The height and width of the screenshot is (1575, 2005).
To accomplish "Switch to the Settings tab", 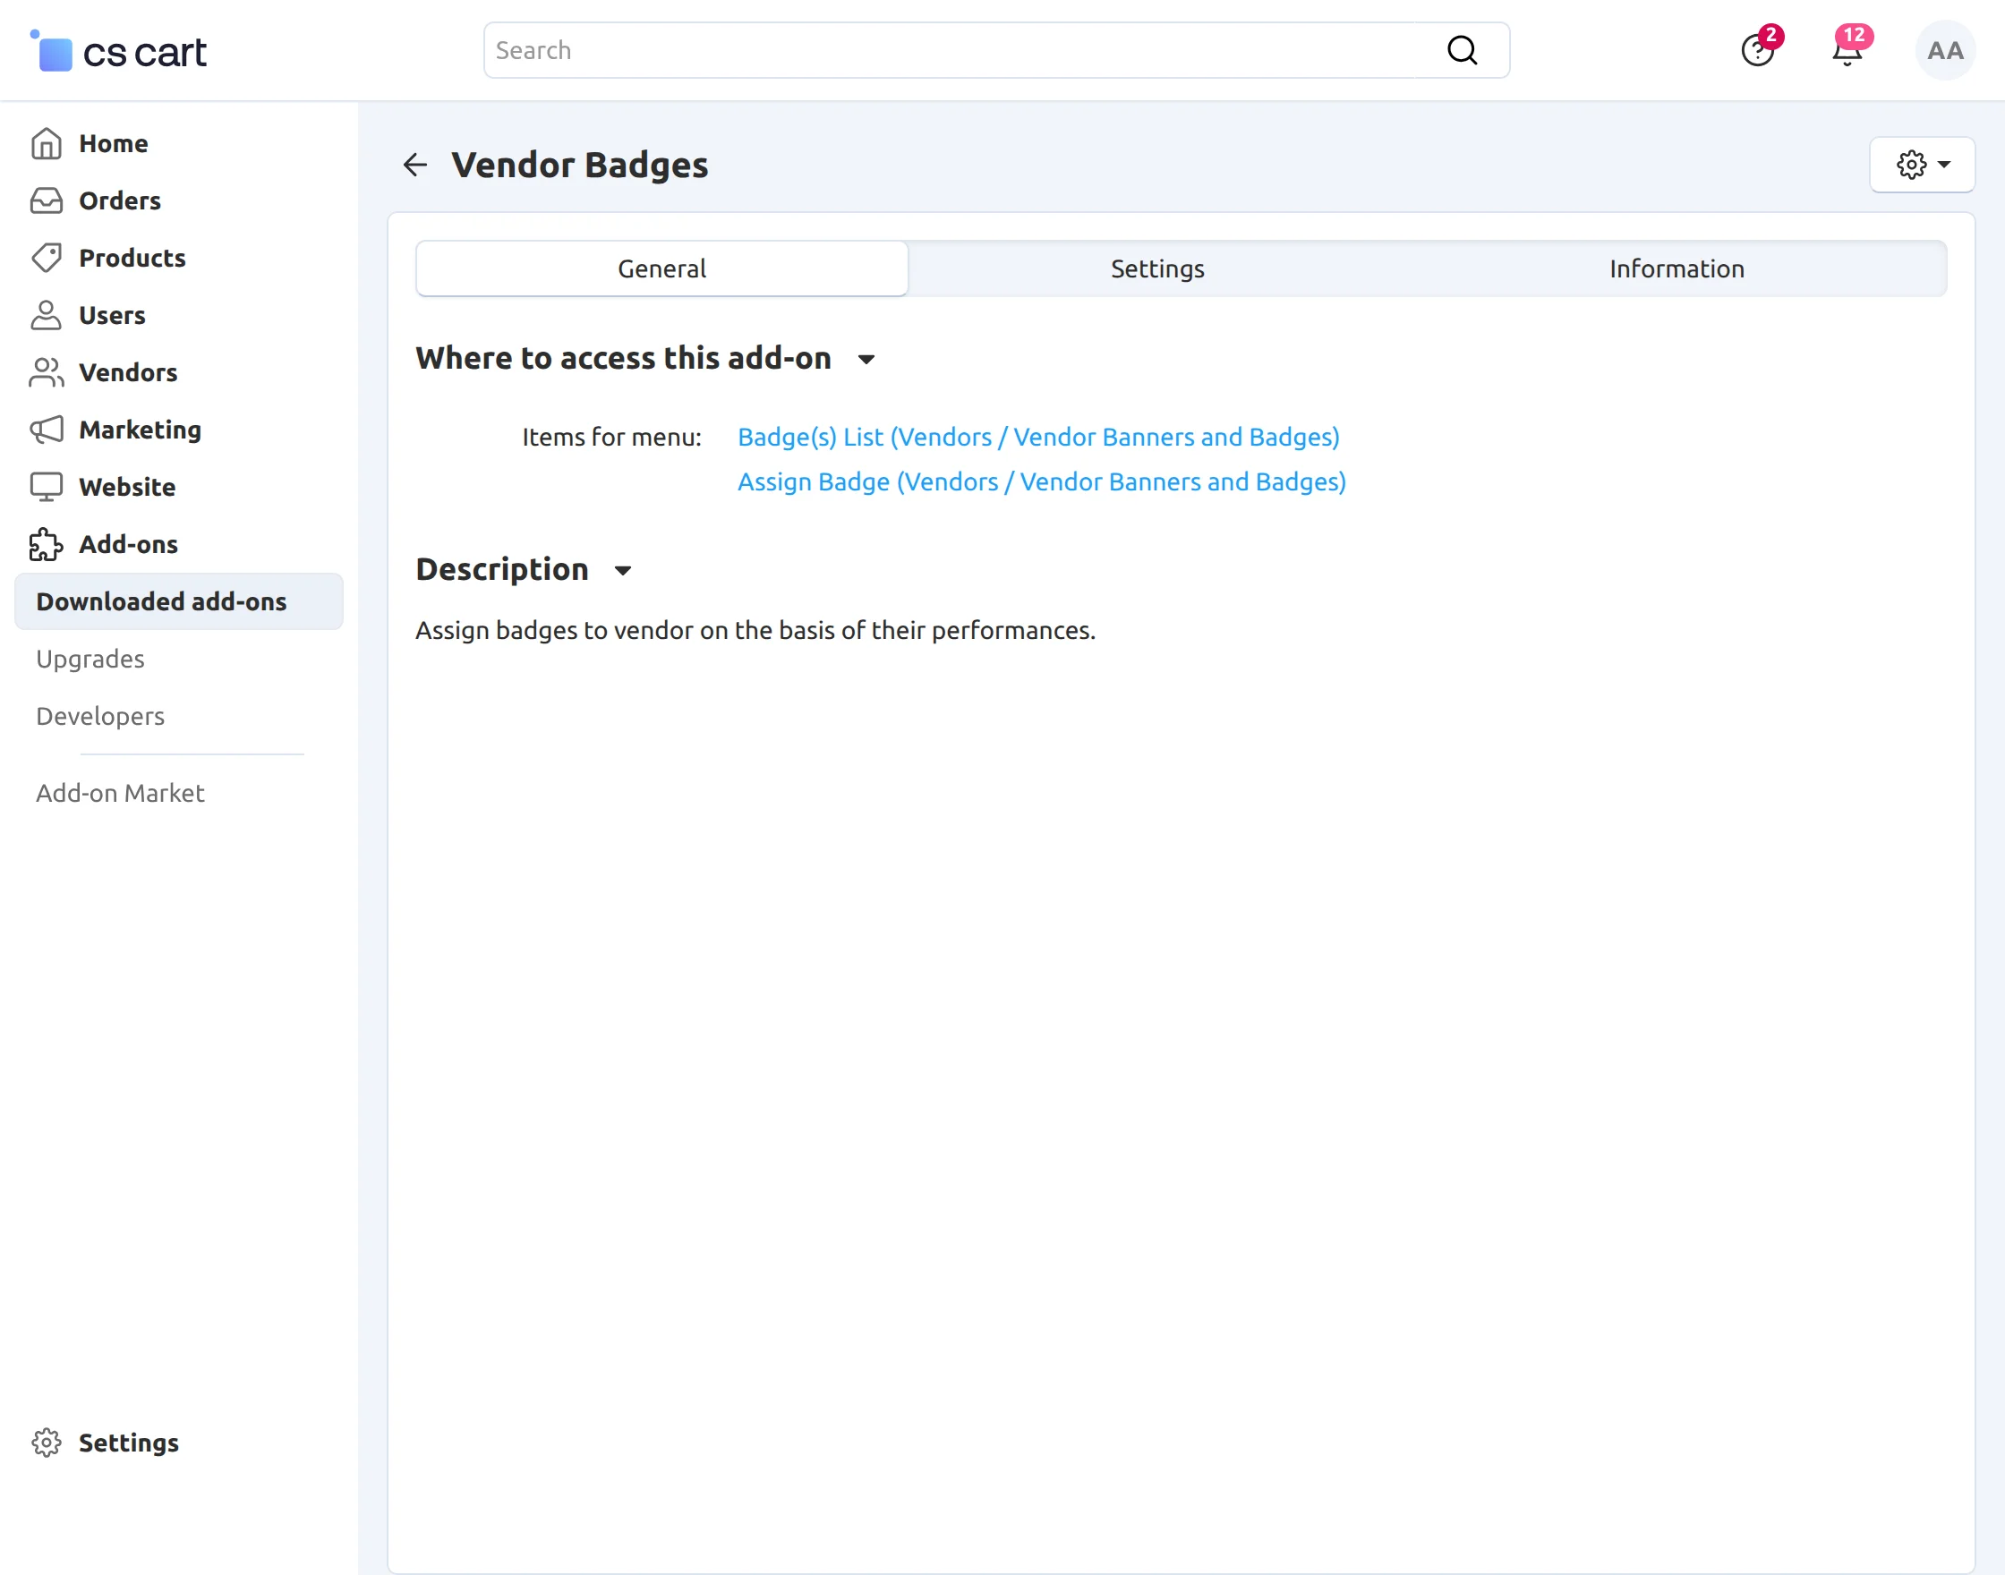I will pos(1156,268).
